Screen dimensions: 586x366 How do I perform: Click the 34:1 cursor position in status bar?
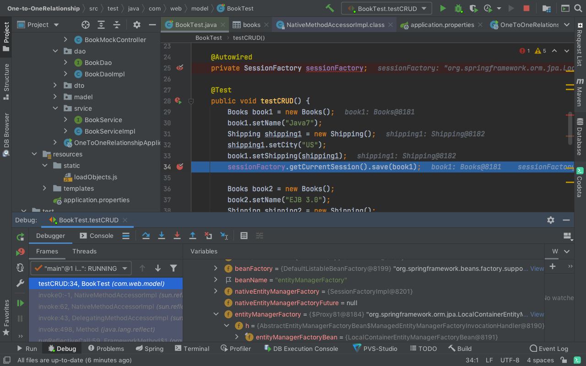click(472, 360)
